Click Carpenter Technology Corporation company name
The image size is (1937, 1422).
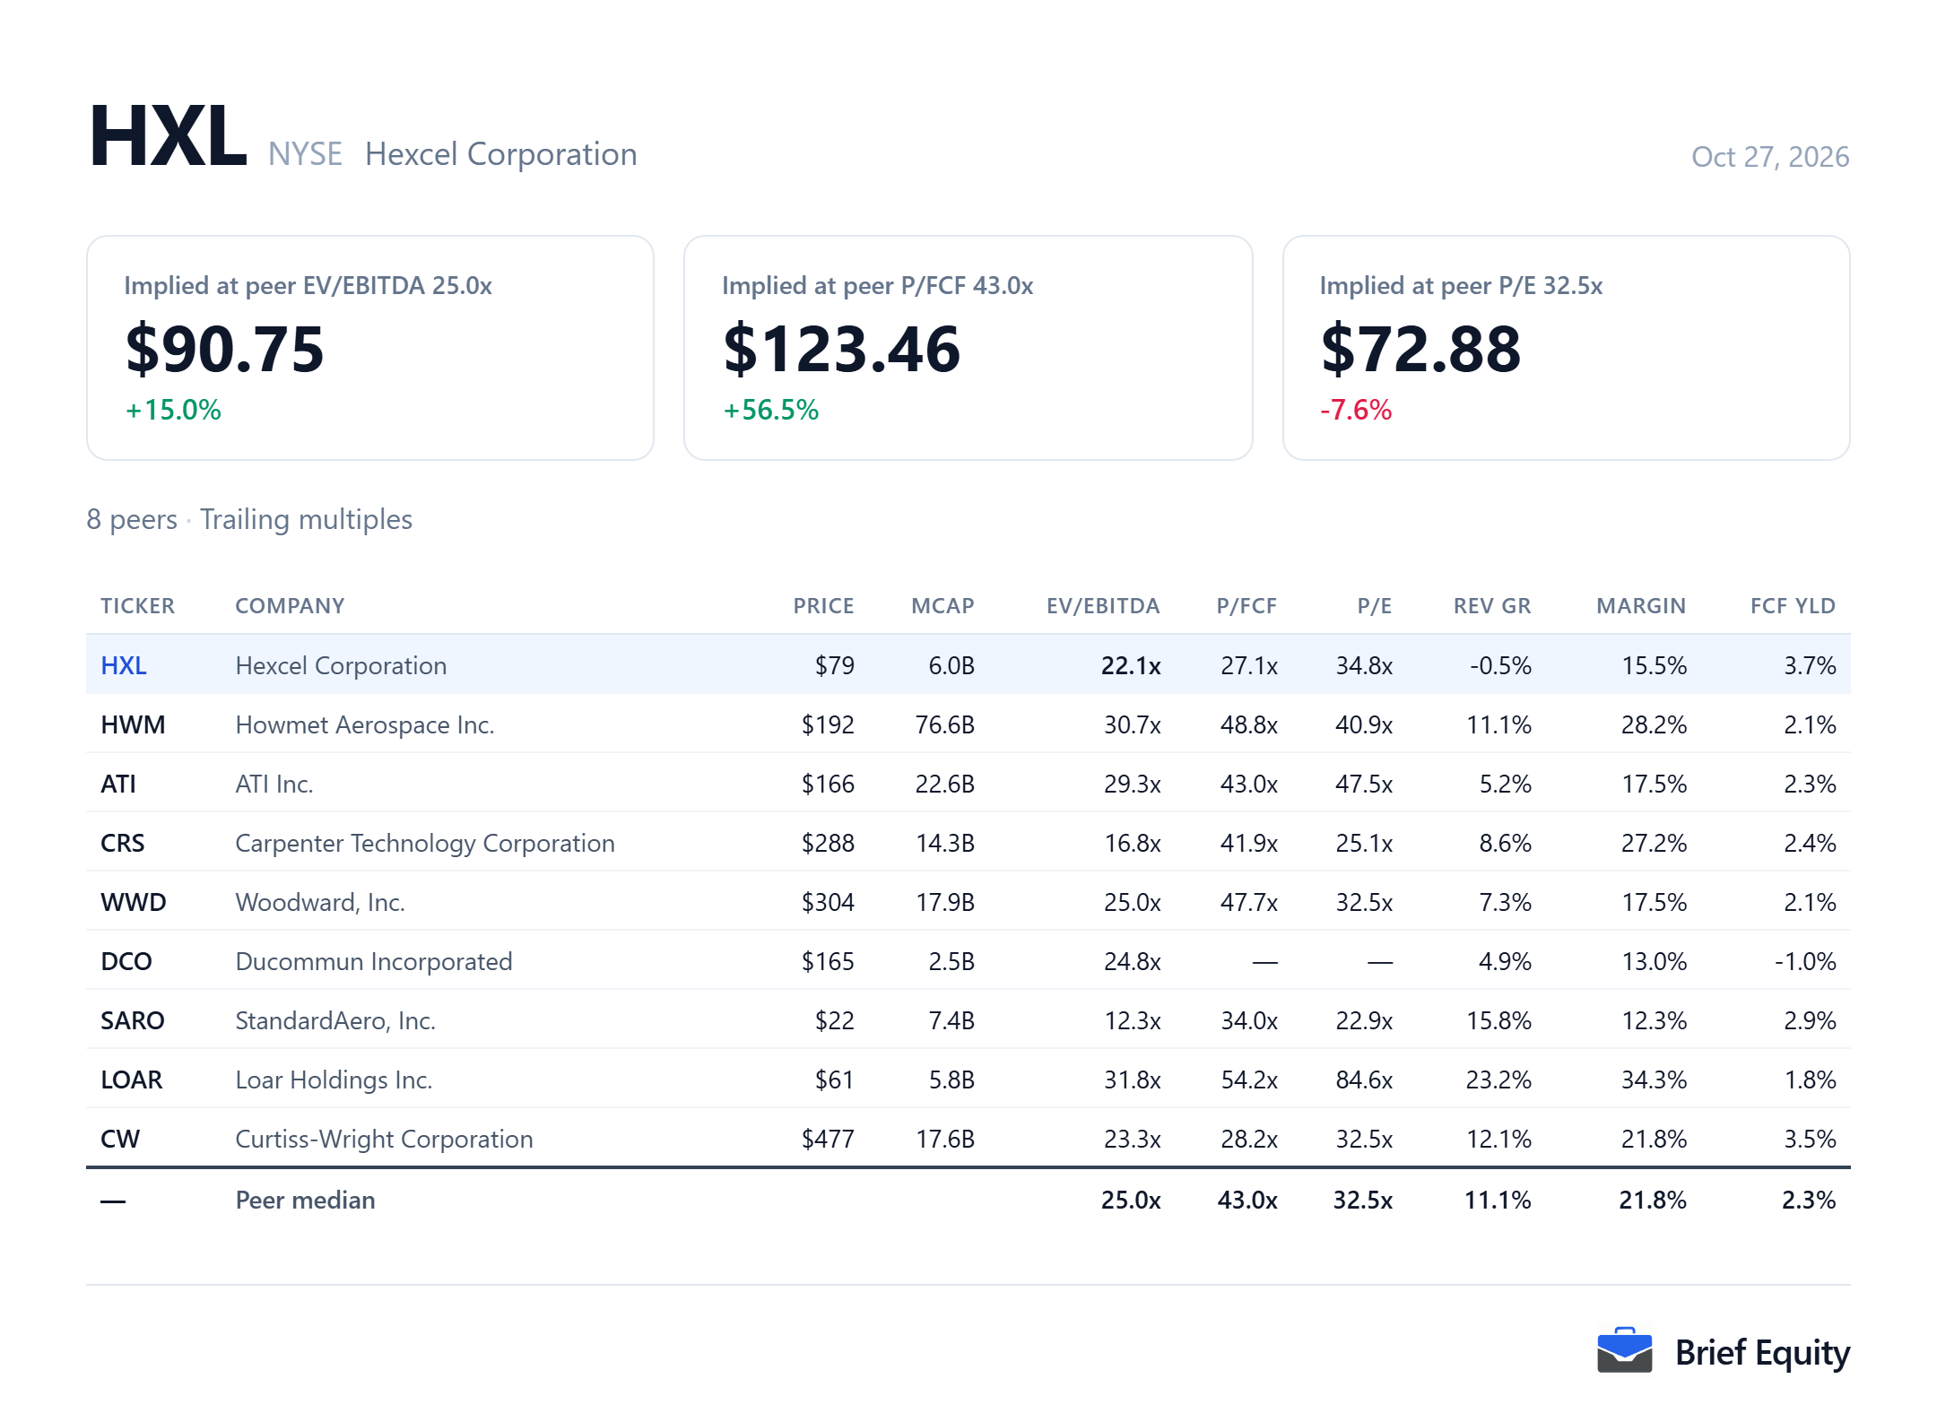coord(425,843)
